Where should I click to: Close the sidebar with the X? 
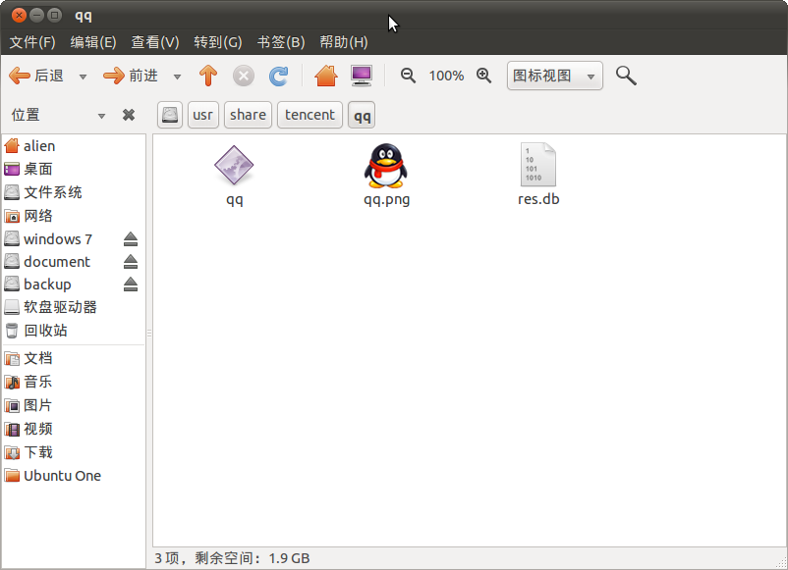pyautogui.click(x=129, y=116)
